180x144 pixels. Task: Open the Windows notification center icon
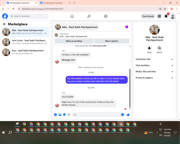(x=175, y=132)
